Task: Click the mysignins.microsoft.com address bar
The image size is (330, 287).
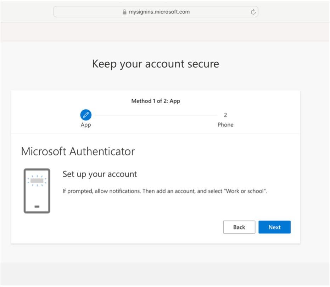Action: coord(156,11)
